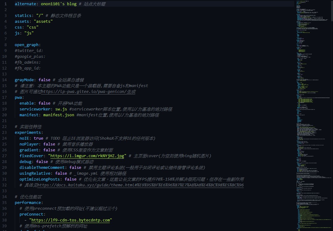Click the "assets" string value
The image size is (333, 231).
pos(43,22)
